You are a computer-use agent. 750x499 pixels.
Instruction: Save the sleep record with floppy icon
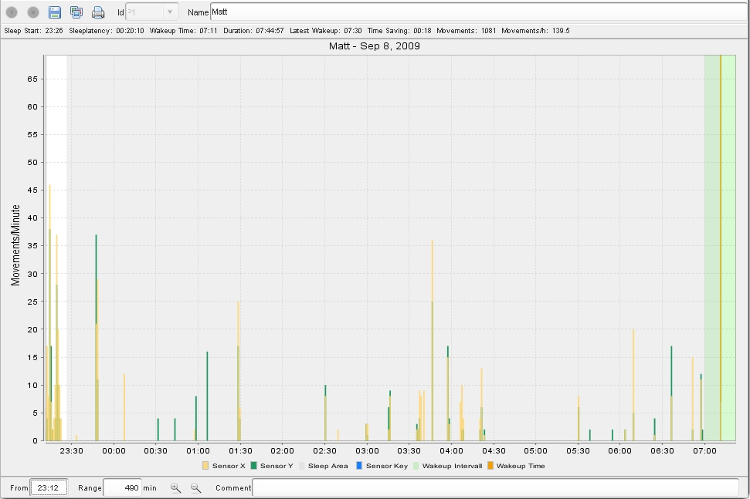coord(55,12)
